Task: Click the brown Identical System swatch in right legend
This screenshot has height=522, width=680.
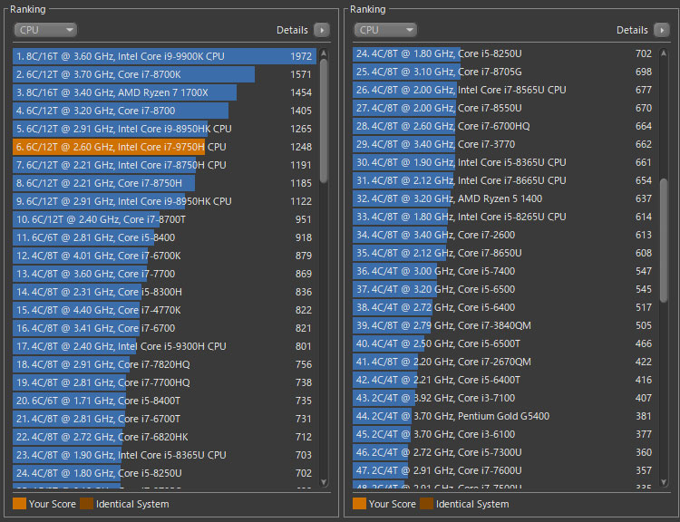Action: [426, 504]
